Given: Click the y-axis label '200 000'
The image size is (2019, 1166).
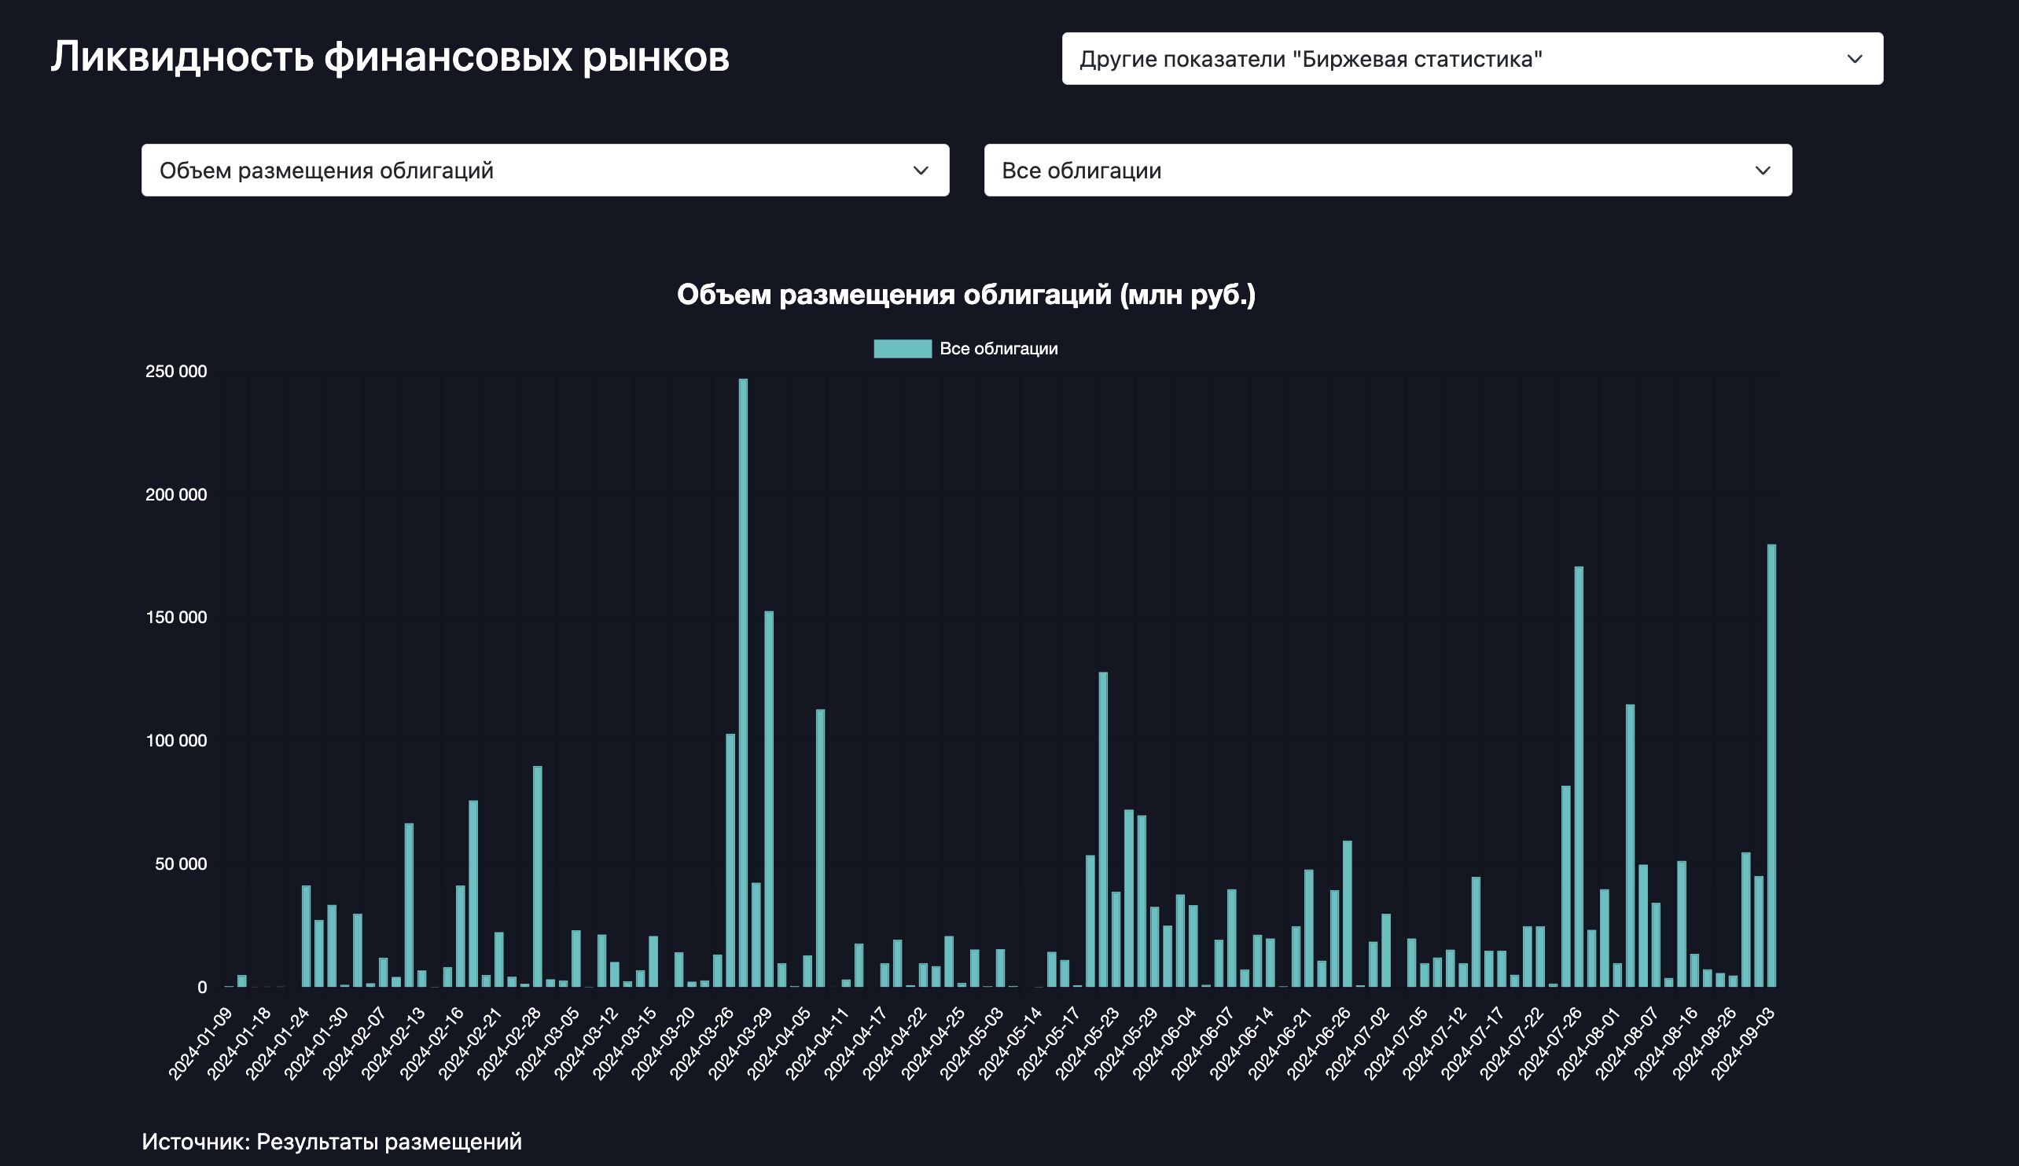Looking at the screenshot, I should [x=175, y=495].
